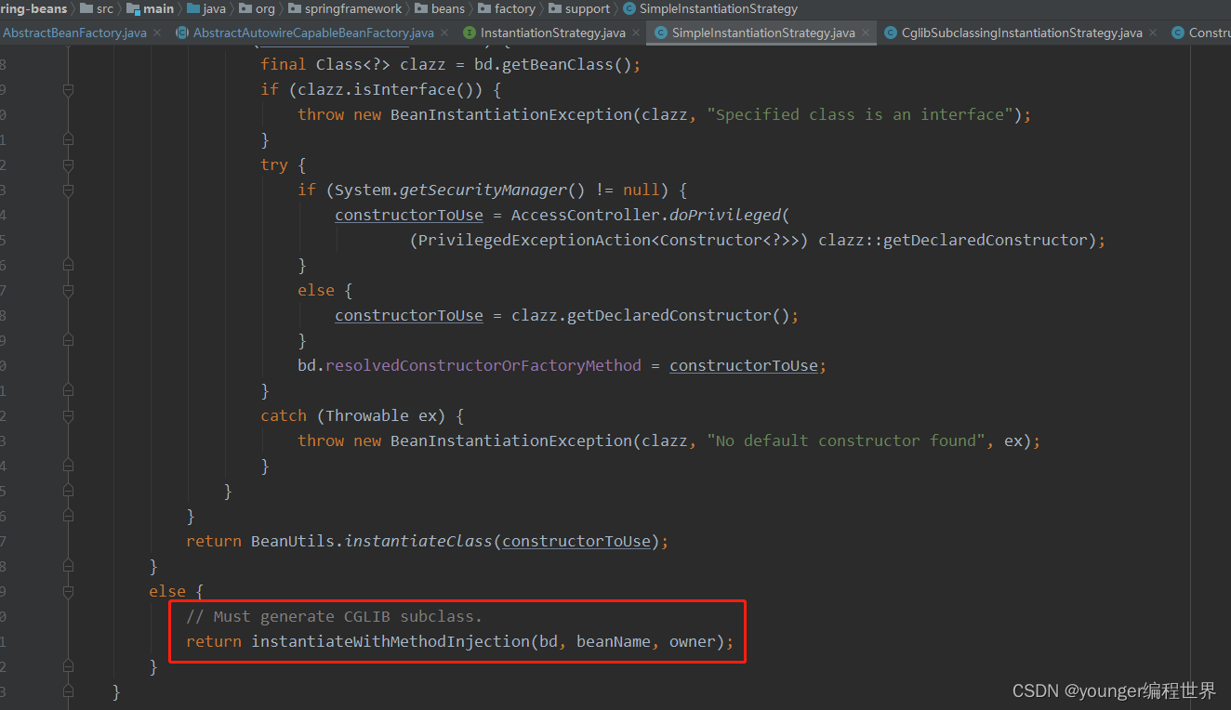Click clazz::getDeclaredConstructor method reference
1231x710 pixels.
(953, 240)
